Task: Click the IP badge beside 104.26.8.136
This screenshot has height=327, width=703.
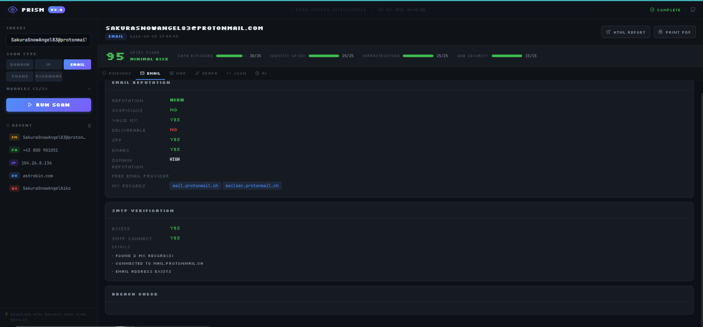Action: tap(14, 163)
